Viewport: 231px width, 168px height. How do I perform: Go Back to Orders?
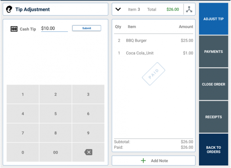(213, 149)
